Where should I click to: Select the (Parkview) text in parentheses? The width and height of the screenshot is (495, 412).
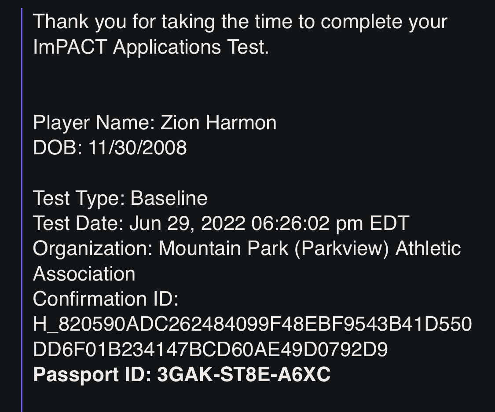tap(341, 248)
